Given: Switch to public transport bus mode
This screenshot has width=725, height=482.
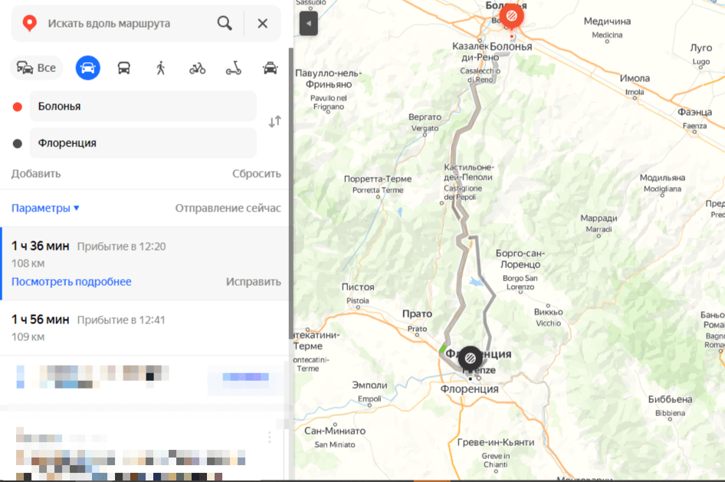Looking at the screenshot, I should coord(123,67).
